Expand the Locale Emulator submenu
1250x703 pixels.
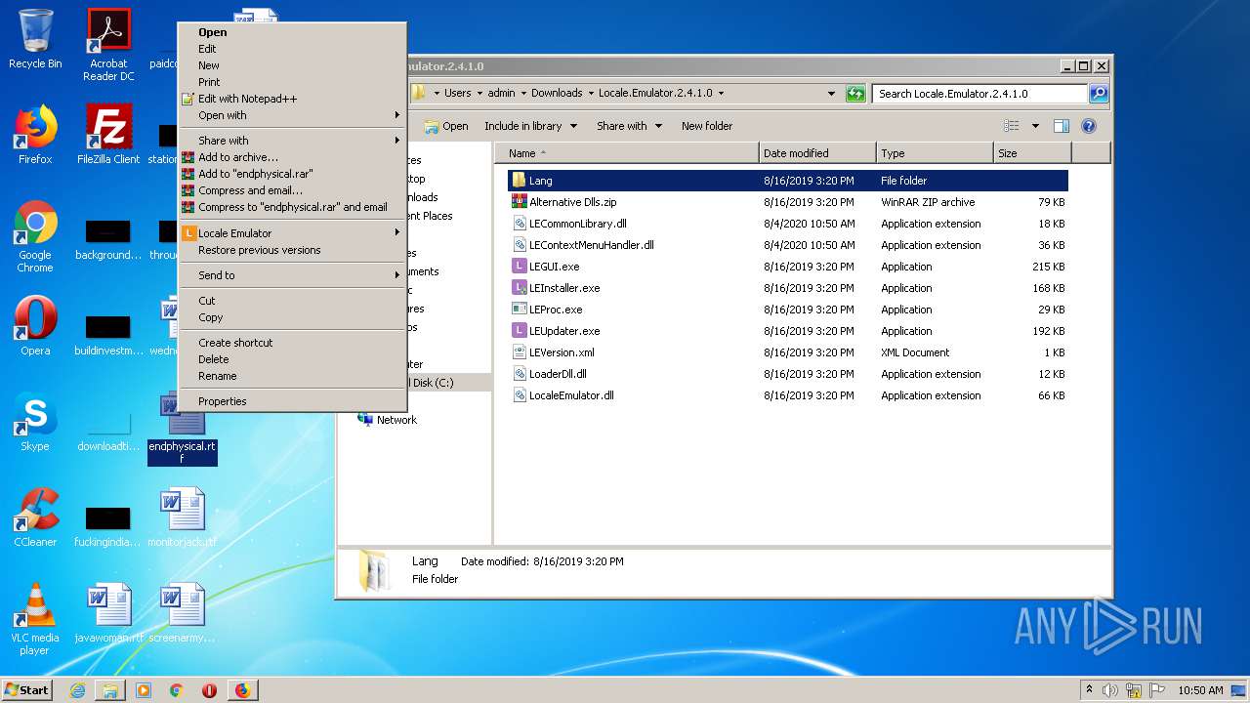click(x=292, y=233)
